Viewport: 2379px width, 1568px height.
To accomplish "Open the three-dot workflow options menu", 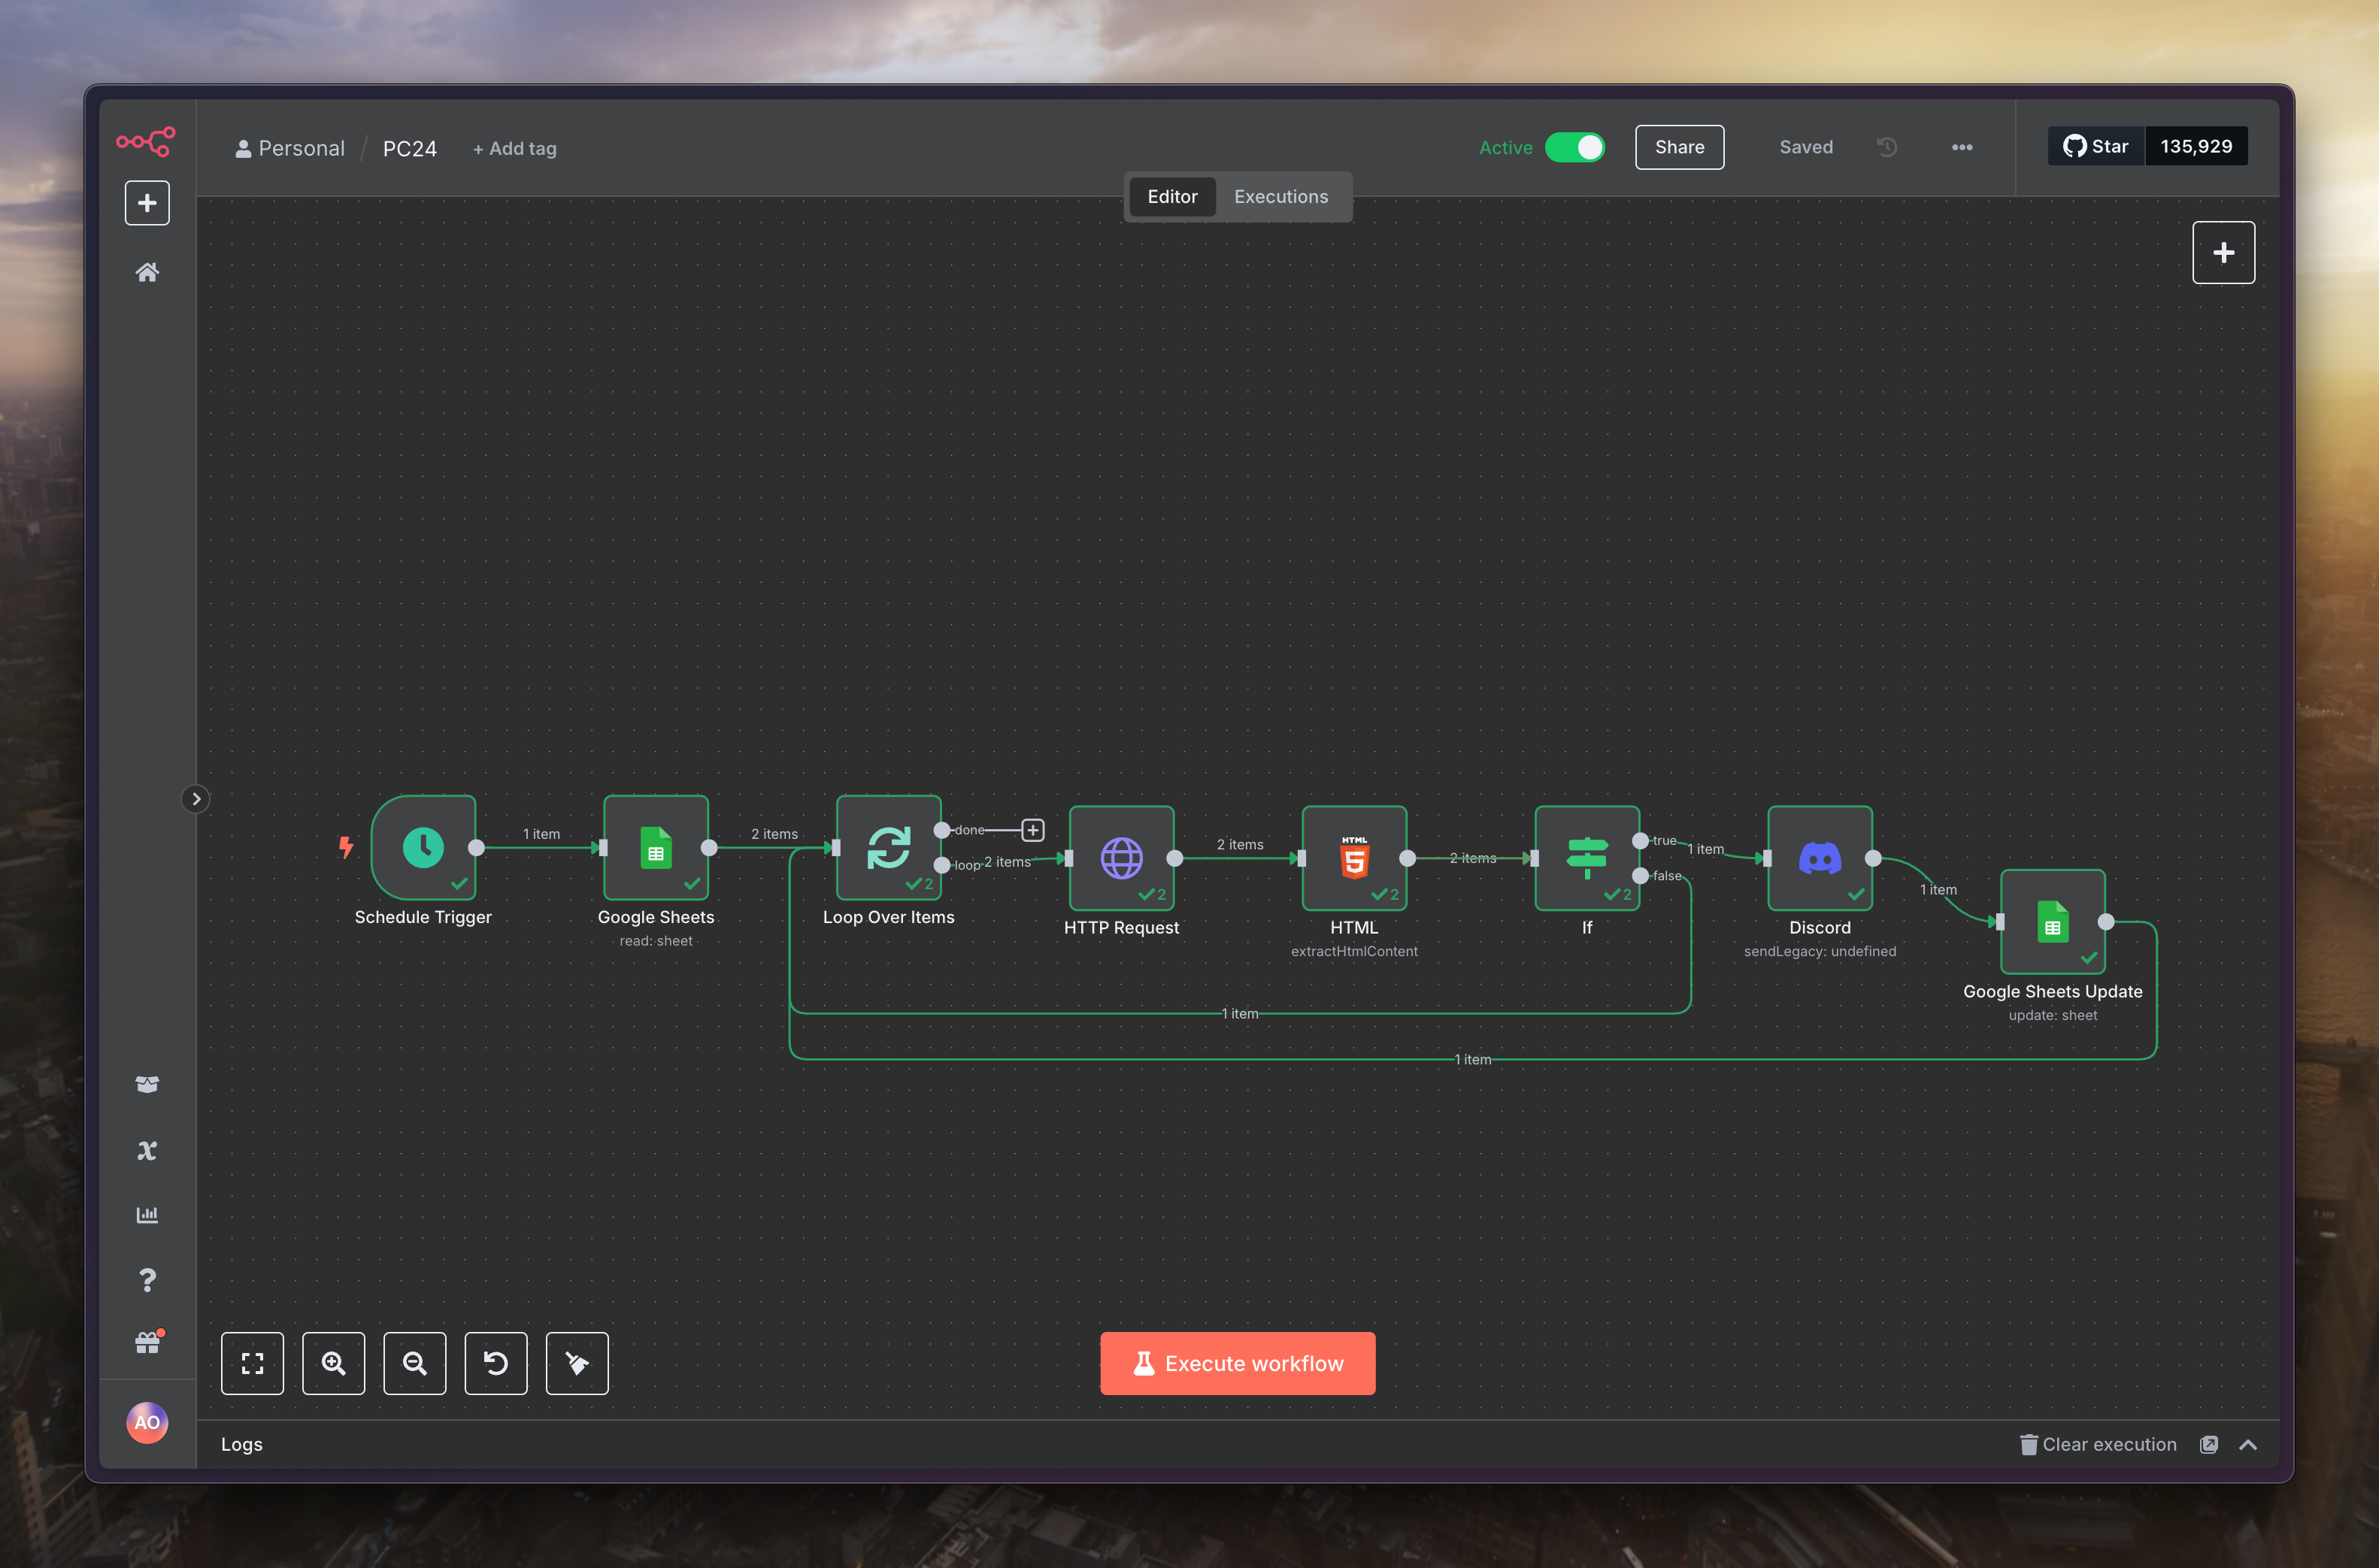I will click(x=1962, y=148).
